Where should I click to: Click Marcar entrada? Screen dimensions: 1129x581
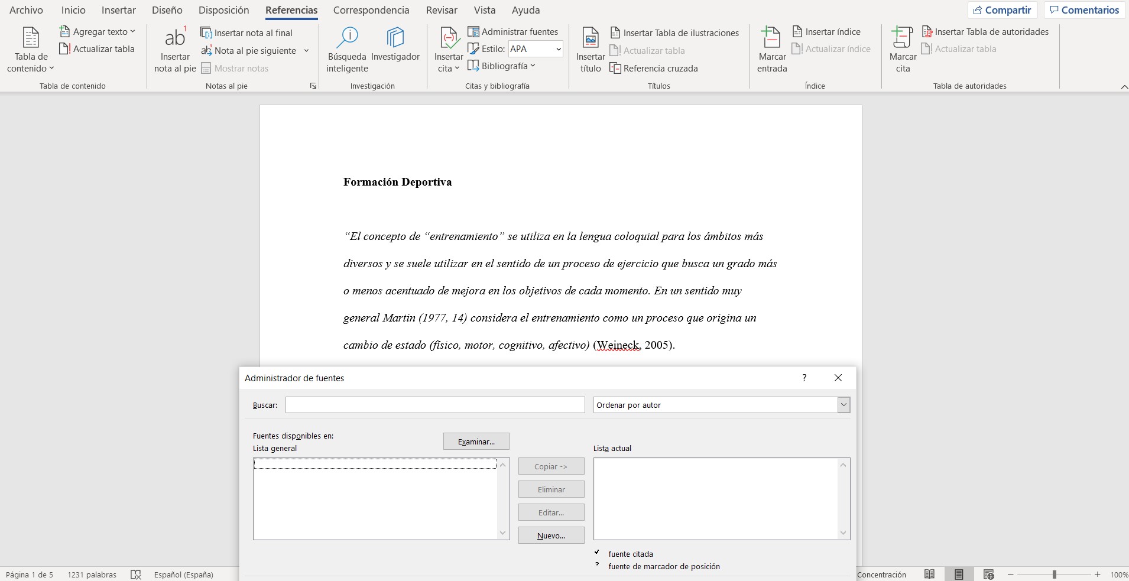click(772, 50)
